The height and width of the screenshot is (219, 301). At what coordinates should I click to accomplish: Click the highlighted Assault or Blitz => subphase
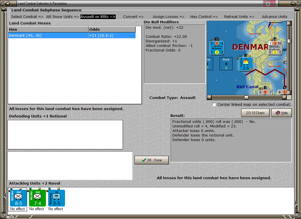98,17
